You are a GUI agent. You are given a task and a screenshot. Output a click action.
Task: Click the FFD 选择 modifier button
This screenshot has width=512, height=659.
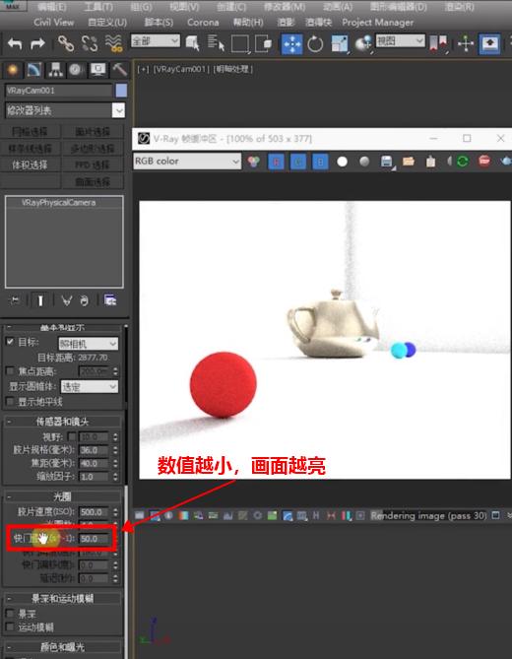coord(93,165)
